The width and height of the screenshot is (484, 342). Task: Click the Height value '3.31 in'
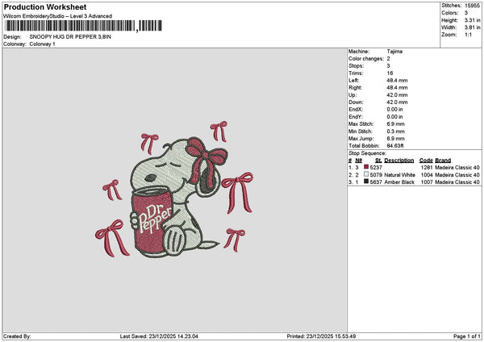472,20
